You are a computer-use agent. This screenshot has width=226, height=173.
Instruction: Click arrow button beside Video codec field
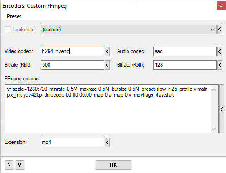click(x=107, y=51)
